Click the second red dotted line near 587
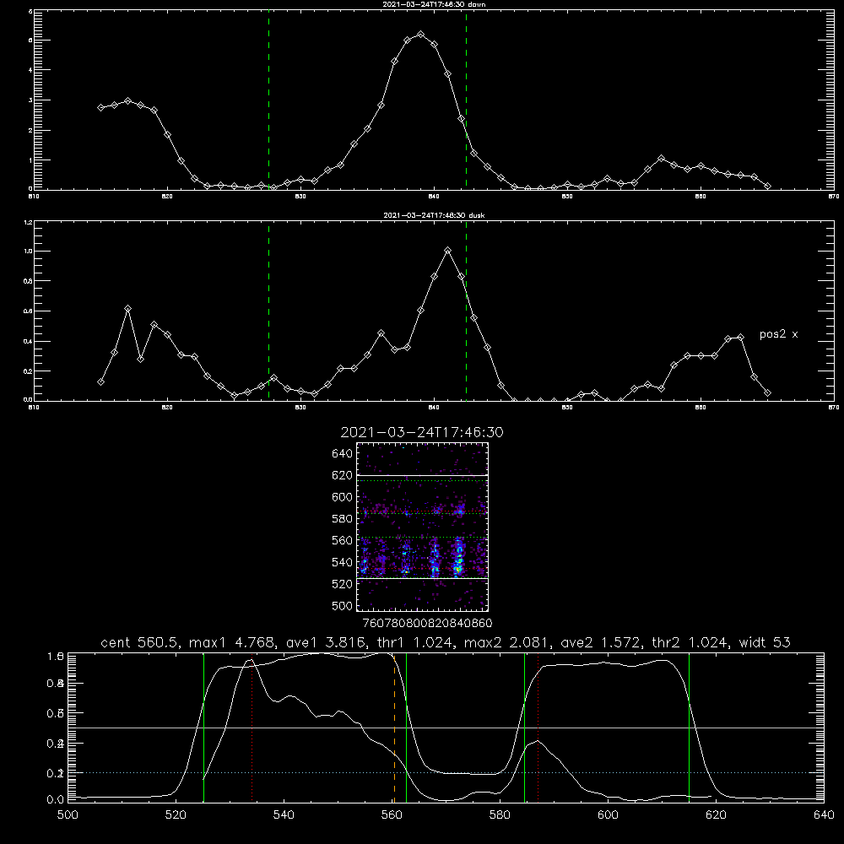The image size is (844, 844). pyautogui.click(x=538, y=728)
